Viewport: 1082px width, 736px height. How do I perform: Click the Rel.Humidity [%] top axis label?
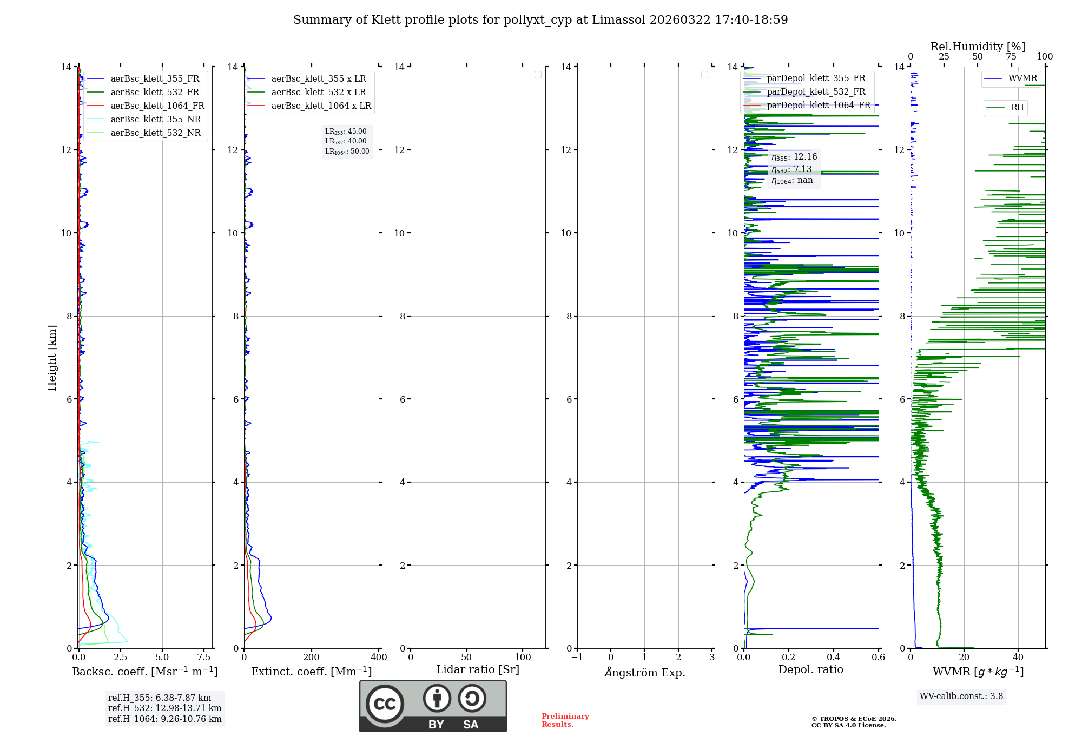pos(978,47)
